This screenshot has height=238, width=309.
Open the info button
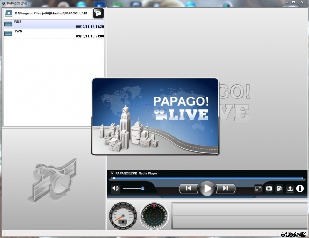[x=300, y=189]
